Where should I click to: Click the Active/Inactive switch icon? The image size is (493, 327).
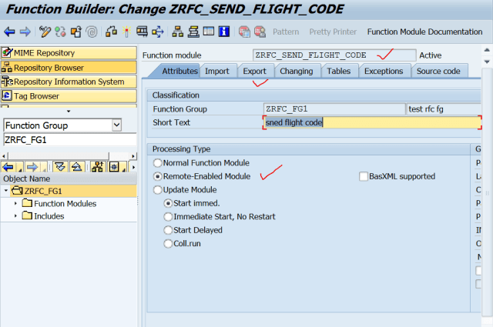pos(60,32)
